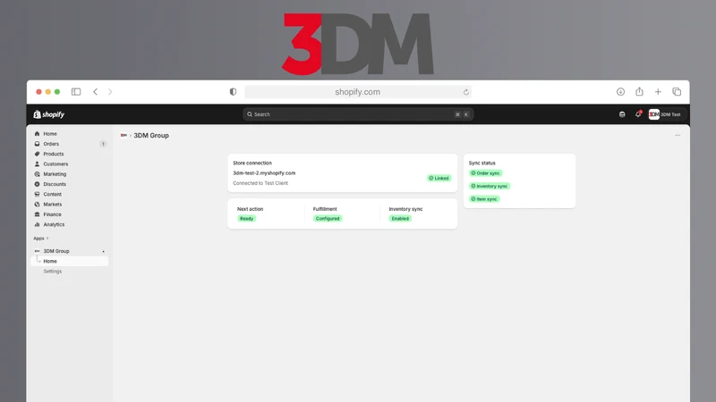The image size is (716, 402).
Task: Focus the Shopify Search field
Action: [x=357, y=114]
